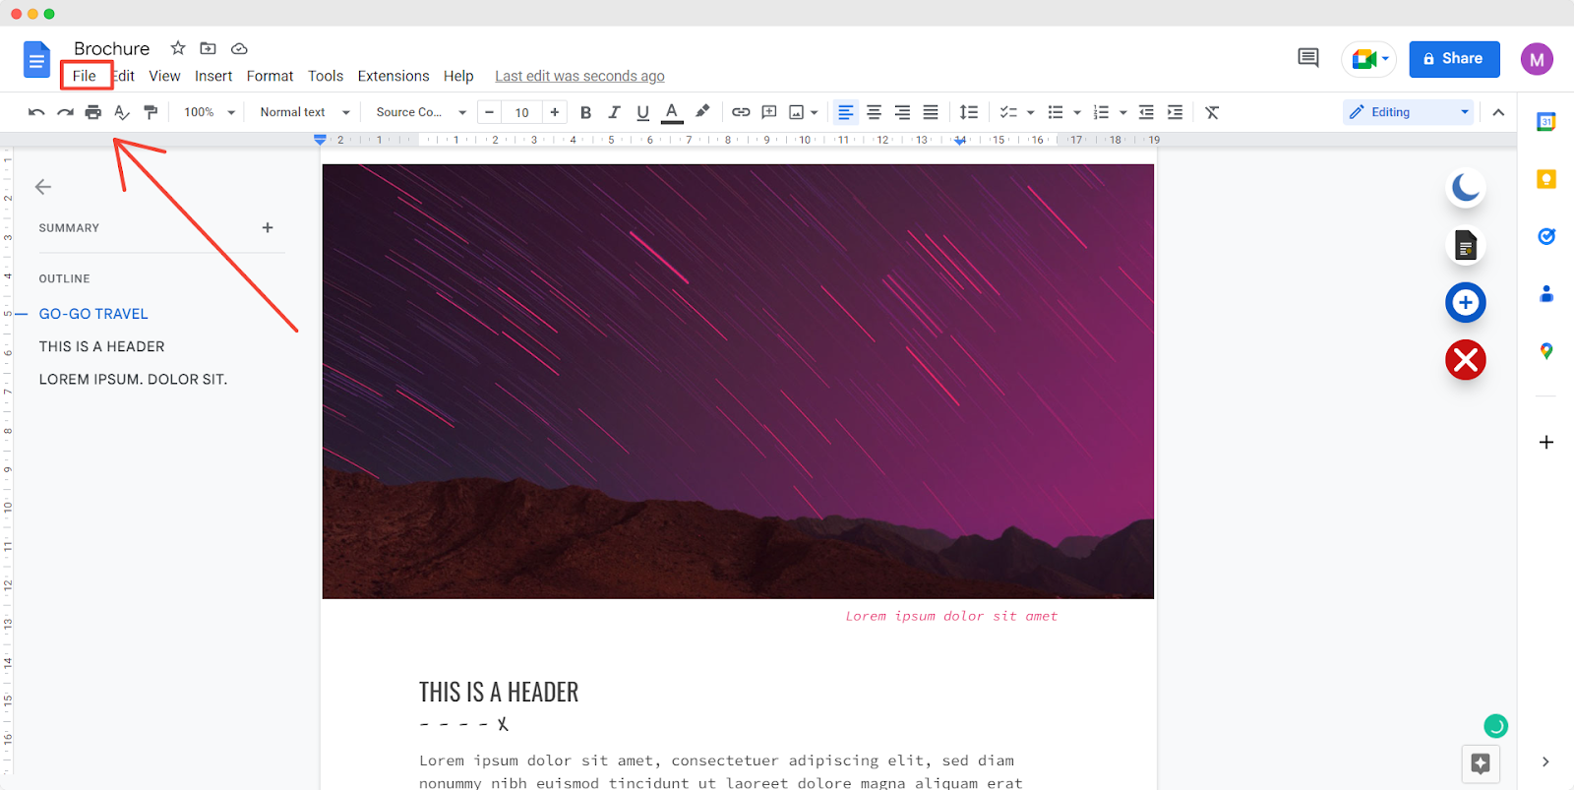1574x790 pixels.
Task: Open the Editing mode dropdown
Action: click(1409, 112)
